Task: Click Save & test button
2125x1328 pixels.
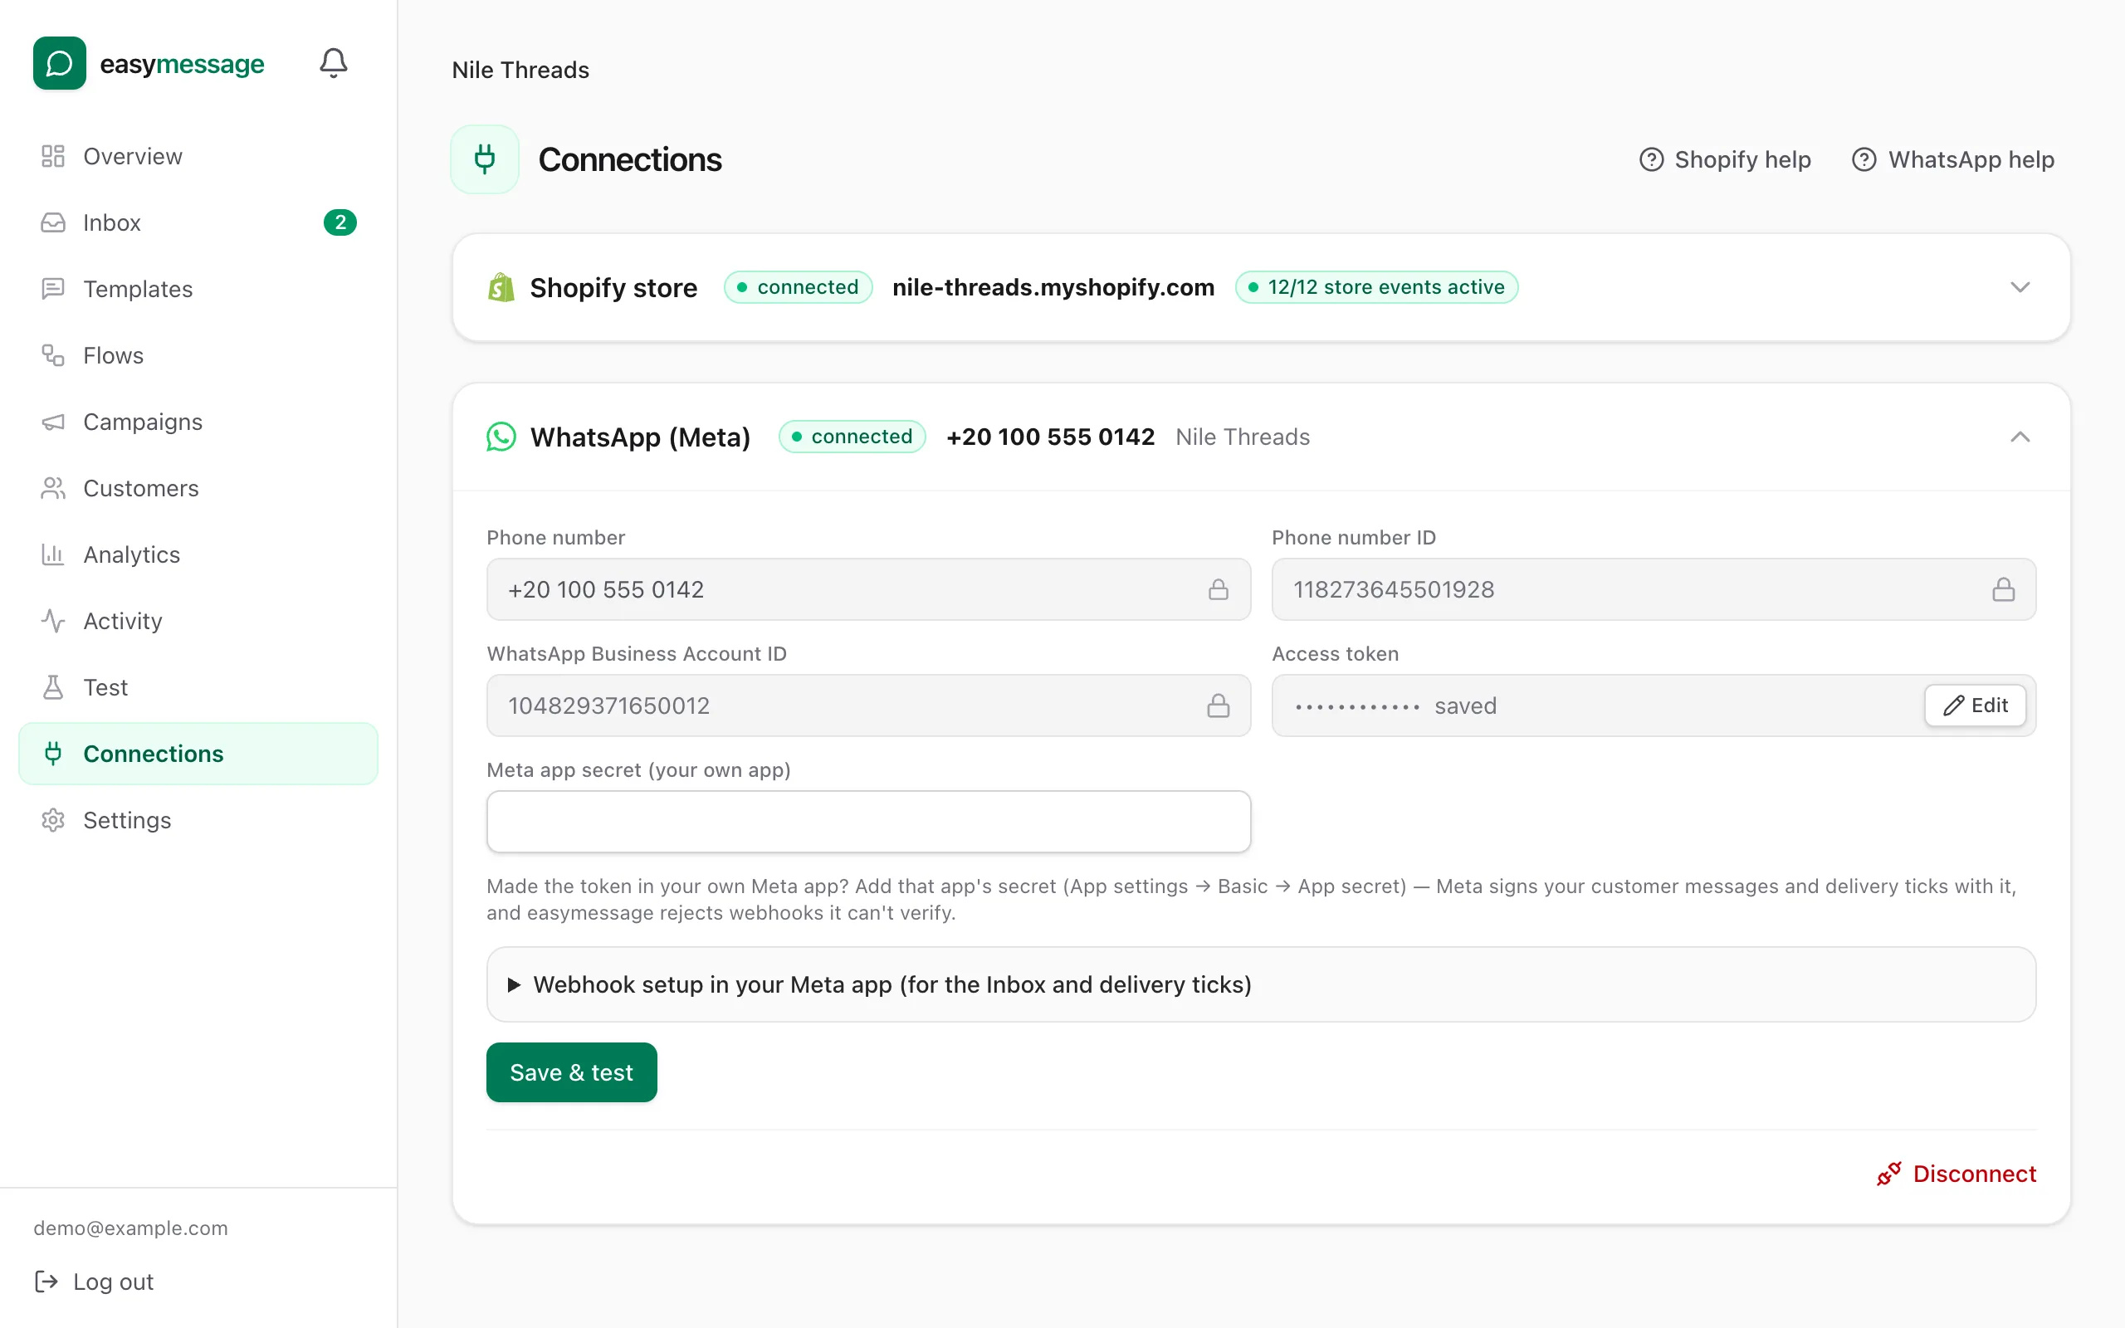Action: click(x=572, y=1072)
